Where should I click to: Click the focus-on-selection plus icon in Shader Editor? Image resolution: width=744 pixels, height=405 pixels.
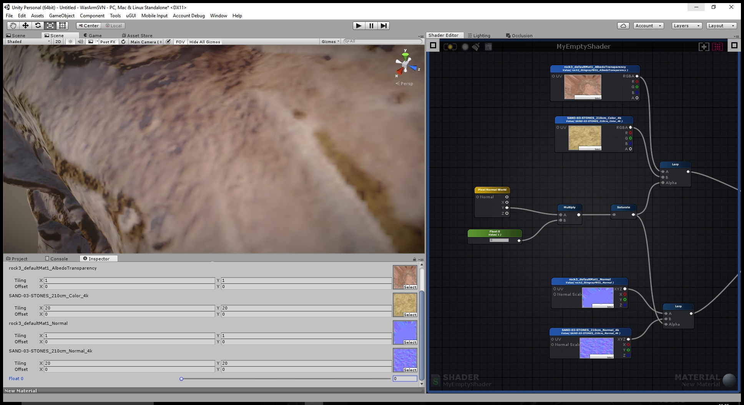pos(704,47)
